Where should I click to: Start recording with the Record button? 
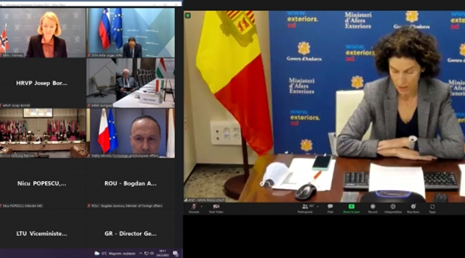point(373,206)
